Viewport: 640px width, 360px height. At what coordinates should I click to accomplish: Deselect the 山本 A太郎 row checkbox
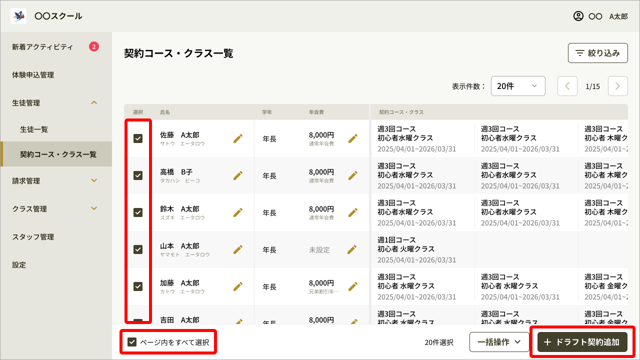pyautogui.click(x=138, y=249)
